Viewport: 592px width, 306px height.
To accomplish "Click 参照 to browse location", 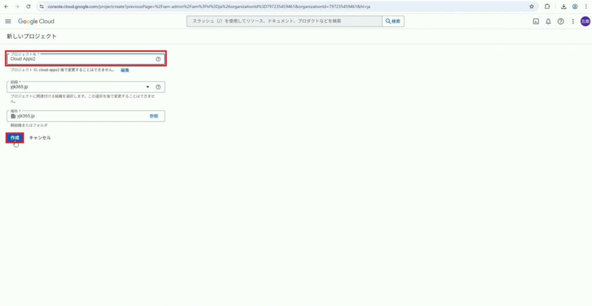I will click(x=153, y=116).
